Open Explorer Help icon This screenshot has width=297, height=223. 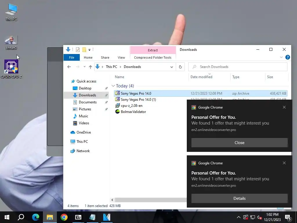pyautogui.click(x=287, y=57)
